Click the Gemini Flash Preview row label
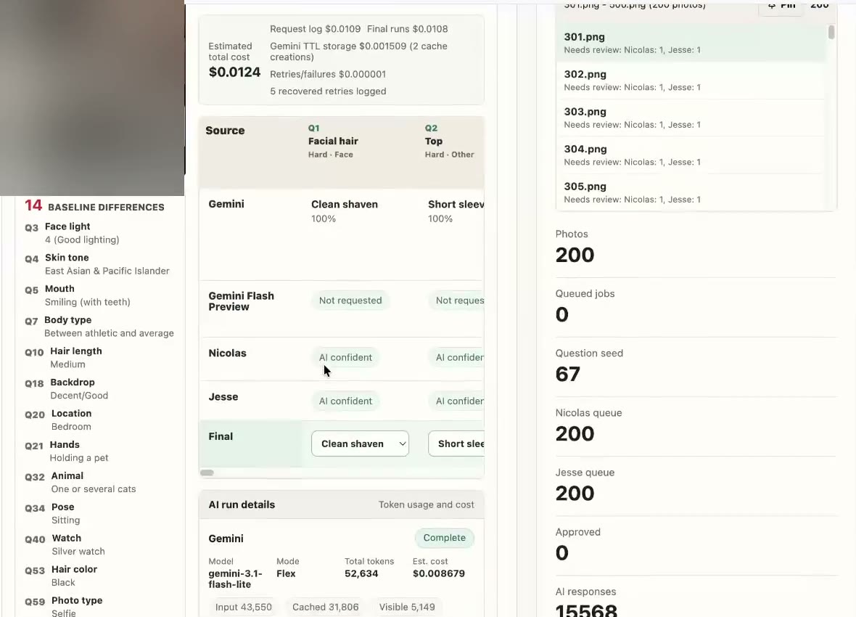 242,301
